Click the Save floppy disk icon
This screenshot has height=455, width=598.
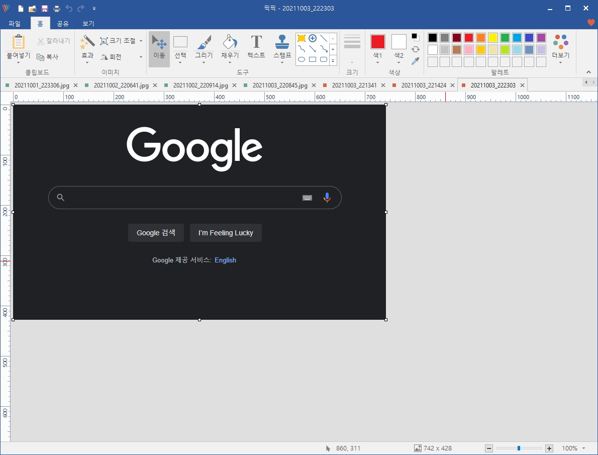pyautogui.click(x=45, y=9)
